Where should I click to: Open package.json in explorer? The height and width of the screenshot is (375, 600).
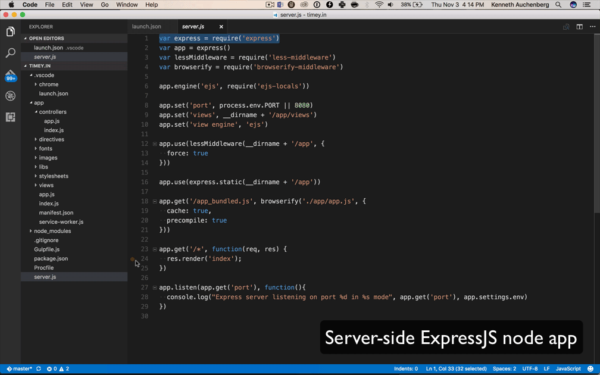[x=74, y=259]
